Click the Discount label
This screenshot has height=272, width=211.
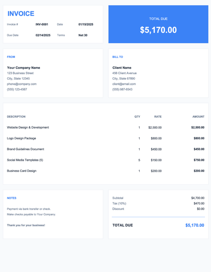point(118,209)
